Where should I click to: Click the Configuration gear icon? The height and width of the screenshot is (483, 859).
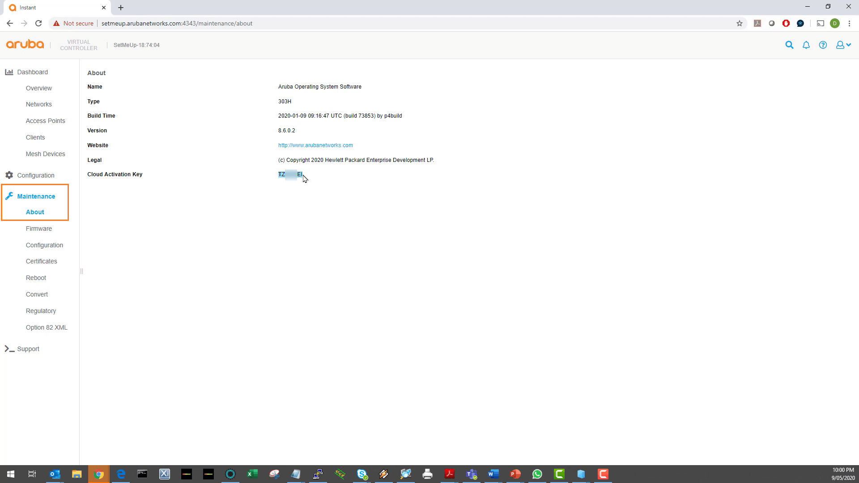(9, 175)
